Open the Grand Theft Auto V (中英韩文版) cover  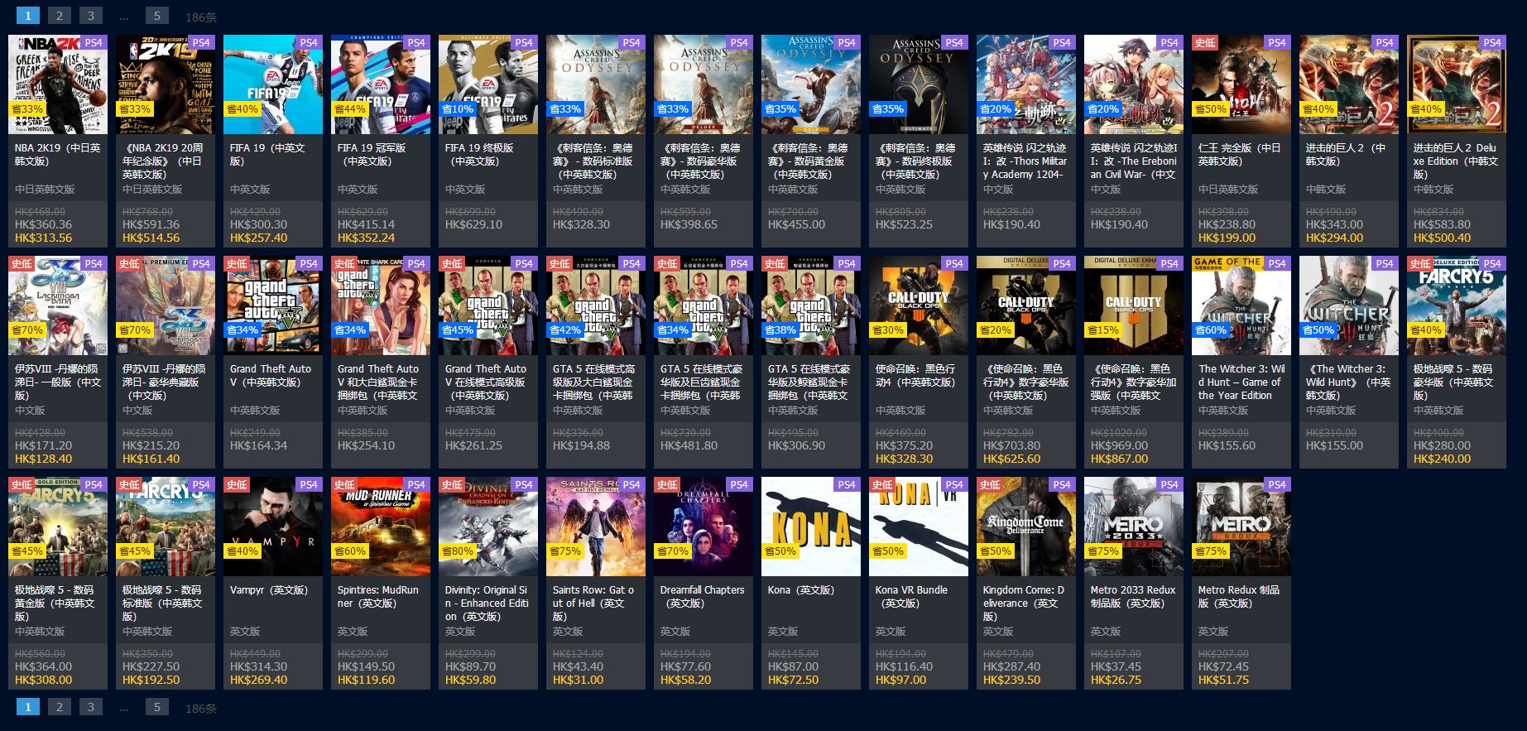tap(273, 305)
